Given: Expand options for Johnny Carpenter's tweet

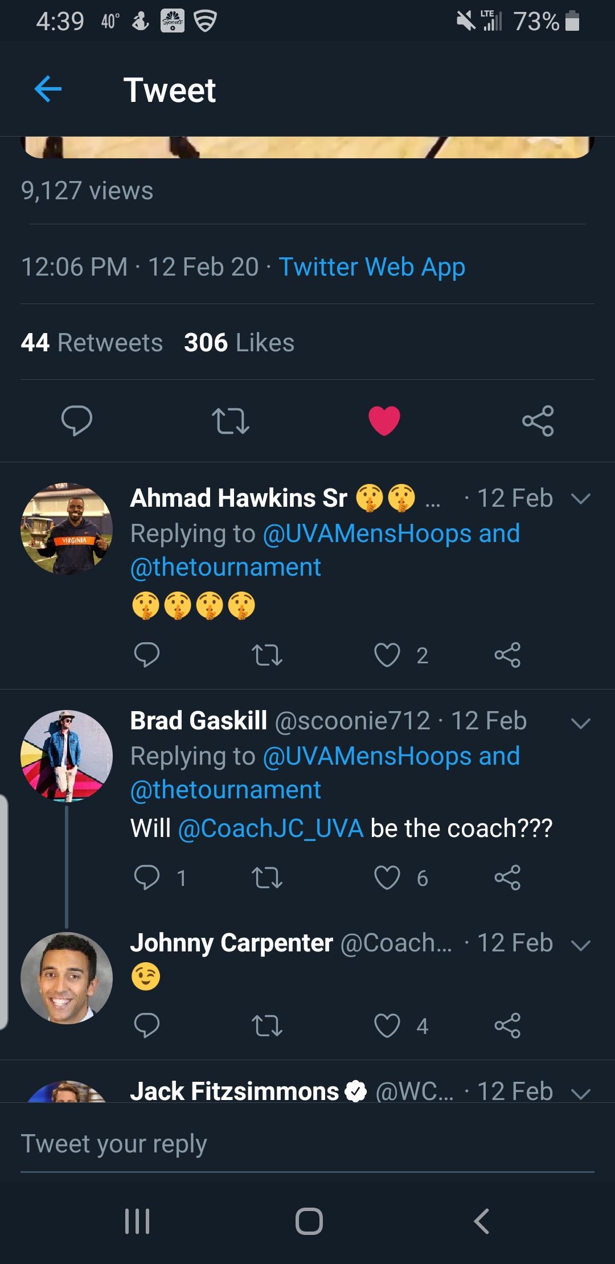Looking at the screenshot, I should tap(580, 945).
